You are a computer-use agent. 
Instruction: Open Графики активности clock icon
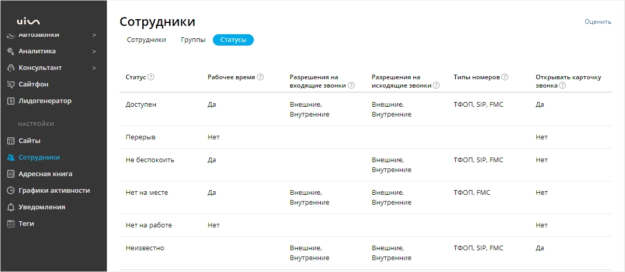point(10,191)
